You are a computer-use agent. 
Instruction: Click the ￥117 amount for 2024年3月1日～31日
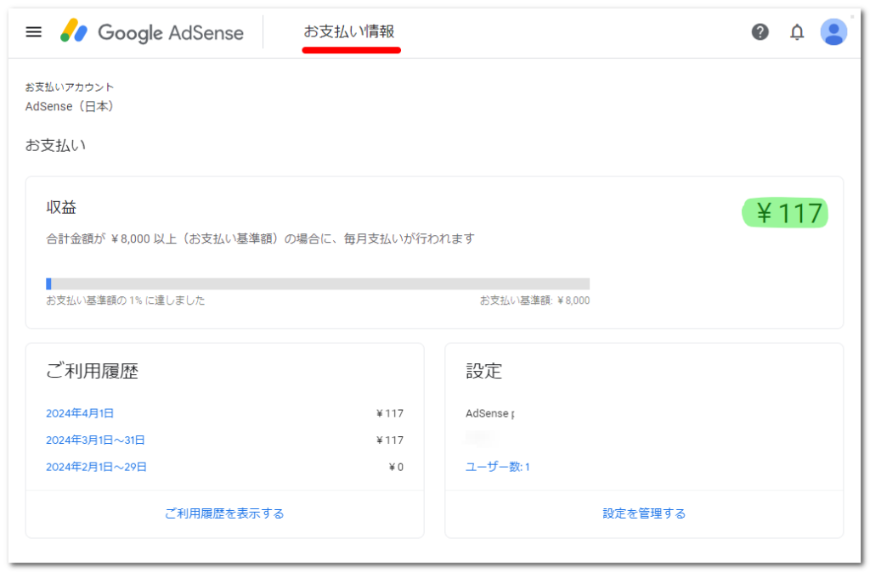tap(390, 440)
